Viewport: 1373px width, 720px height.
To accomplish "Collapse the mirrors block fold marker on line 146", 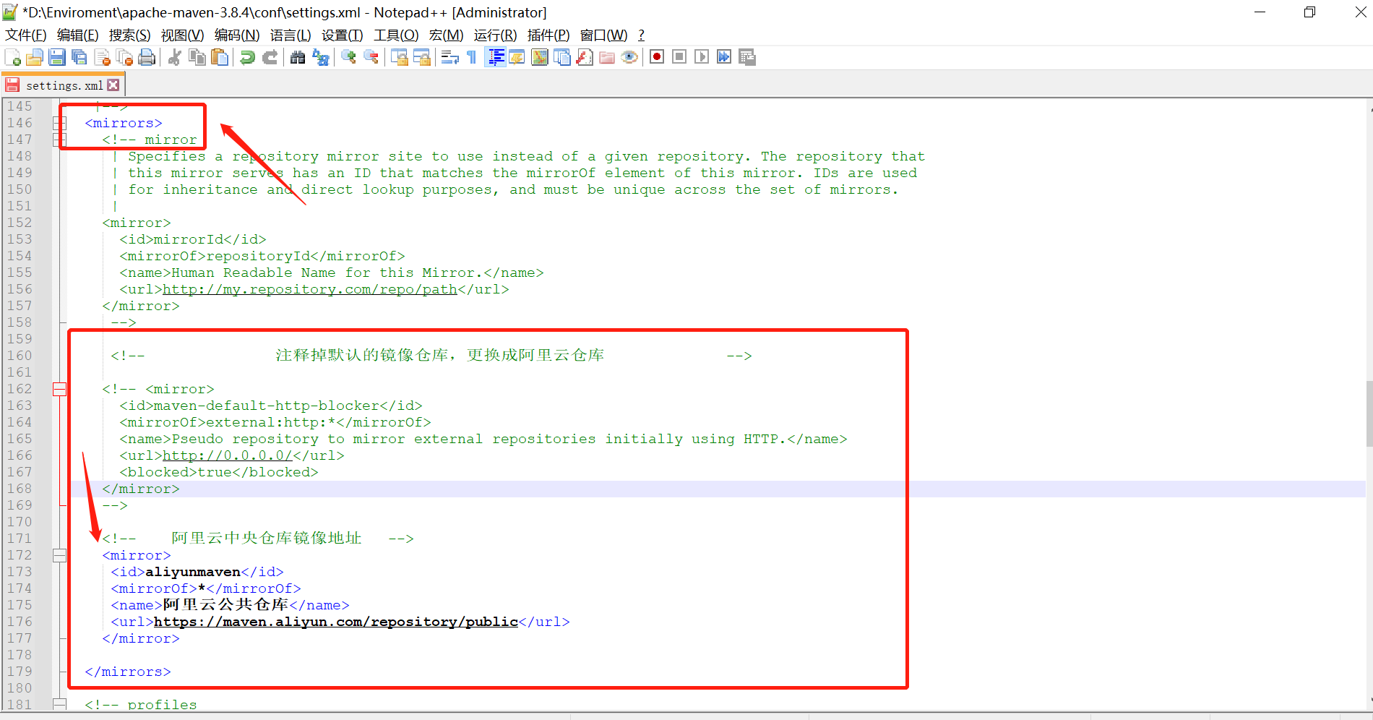I will 59,123.
